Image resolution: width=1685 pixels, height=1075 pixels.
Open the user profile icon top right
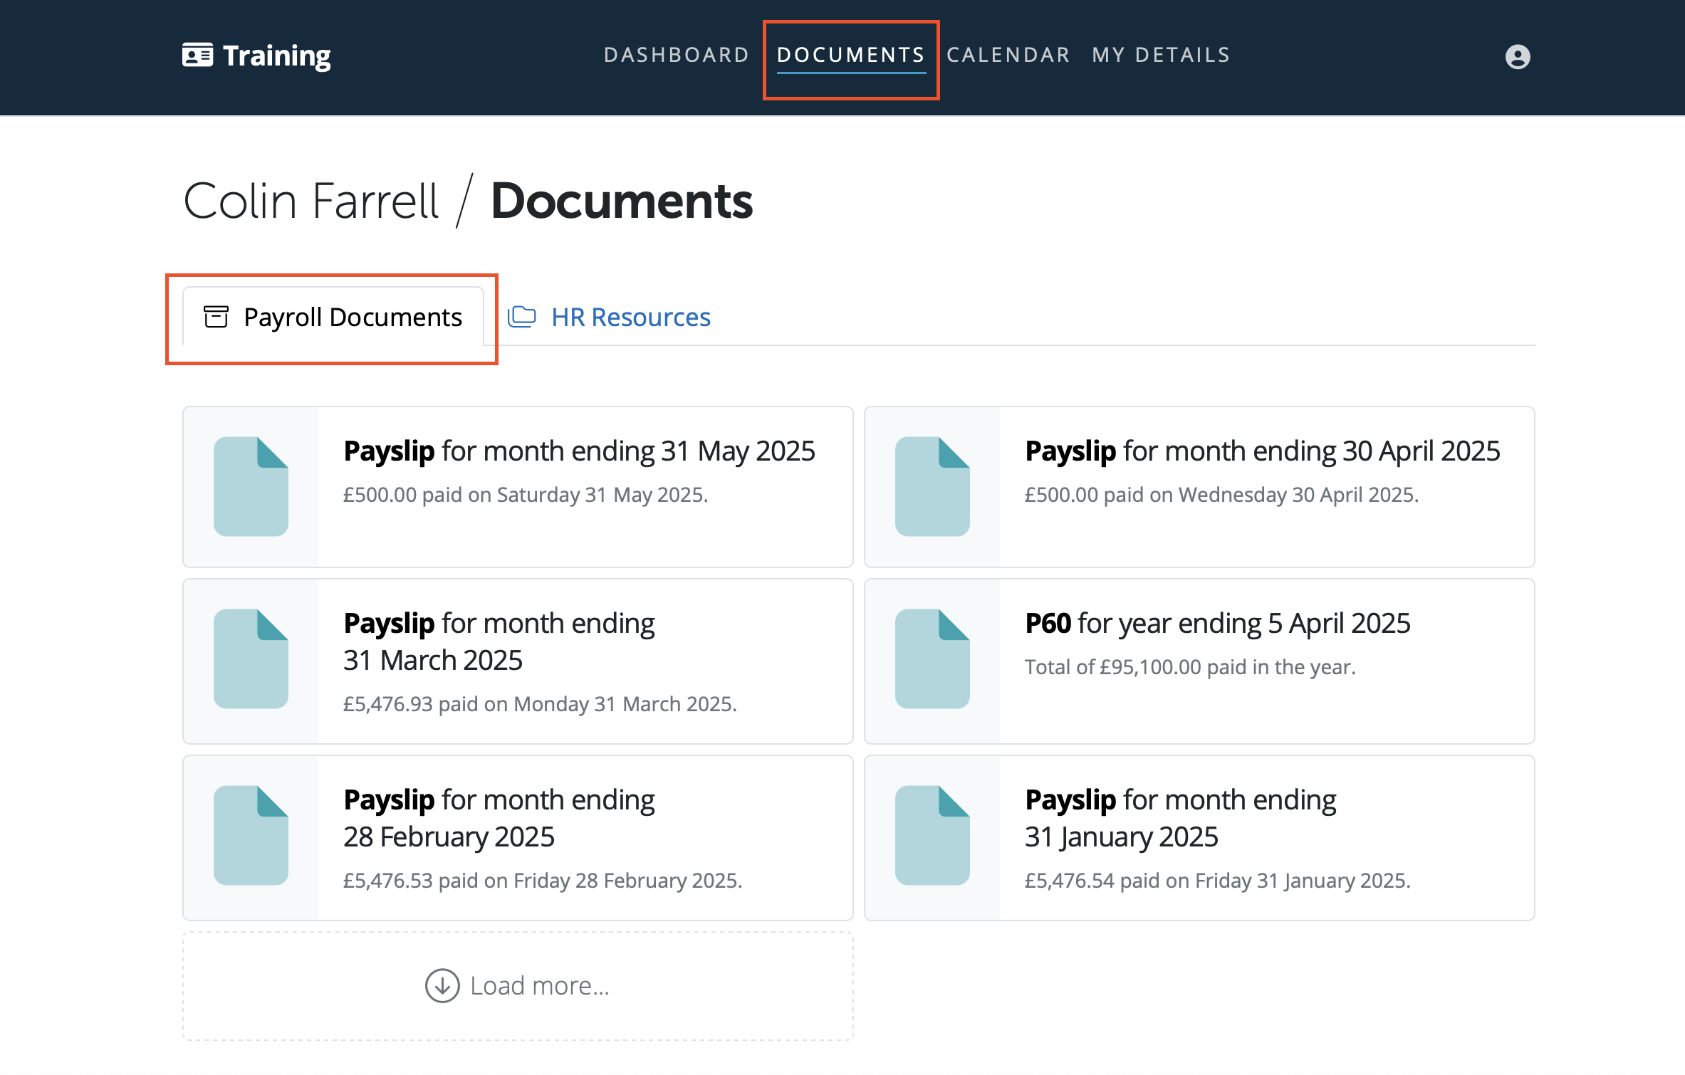[x=1517, y=56]
